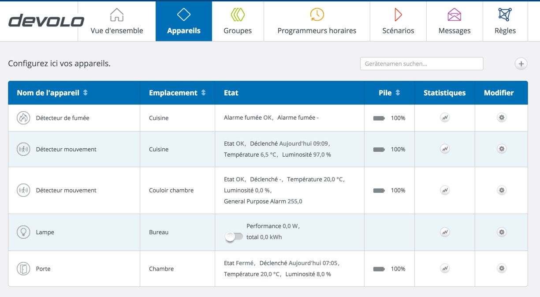This screenshot has height=297, width=540.
Task: Click the smoke detector device icon
Action: click(x=23, y=118)
